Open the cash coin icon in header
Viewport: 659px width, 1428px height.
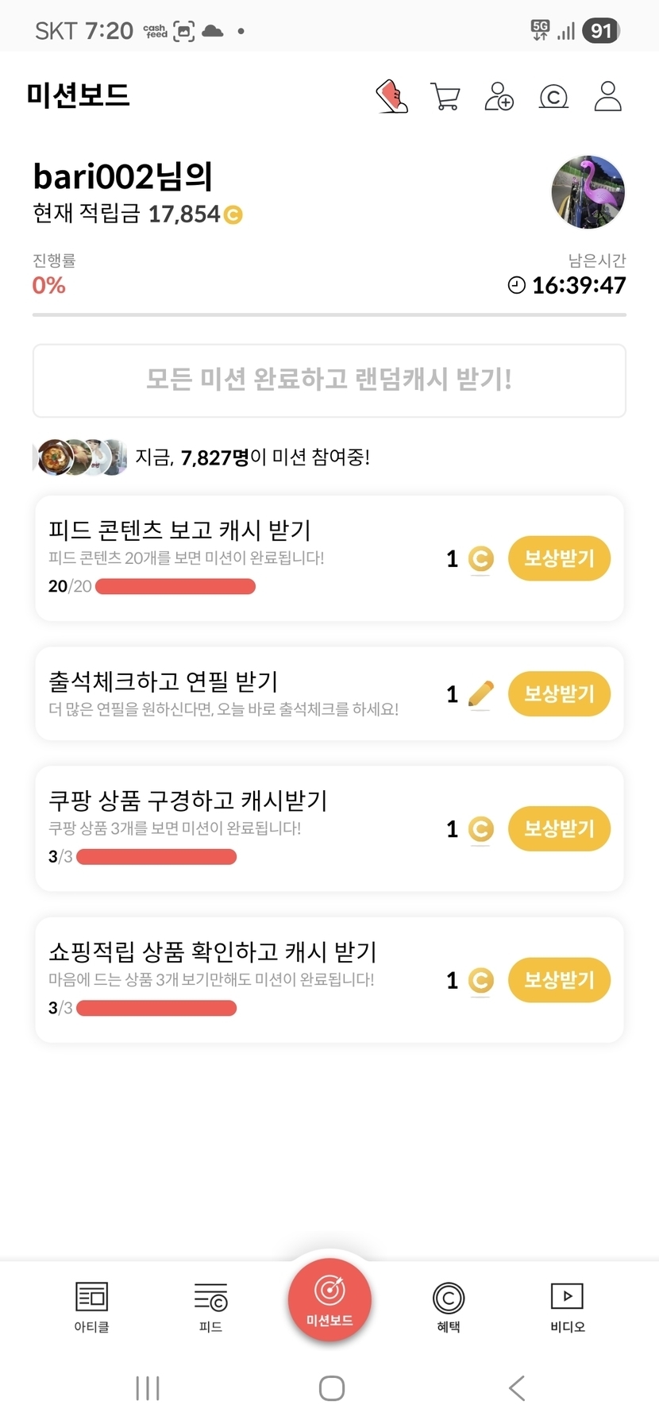click(553, 97)
